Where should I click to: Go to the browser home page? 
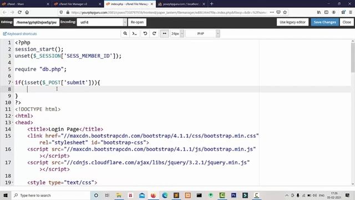click(27, 12)
